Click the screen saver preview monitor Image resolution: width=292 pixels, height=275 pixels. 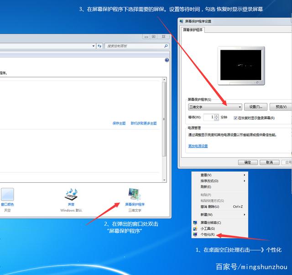tap(241, 66)
